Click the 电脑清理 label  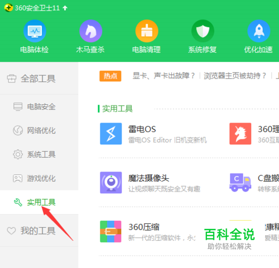(146, 50)
